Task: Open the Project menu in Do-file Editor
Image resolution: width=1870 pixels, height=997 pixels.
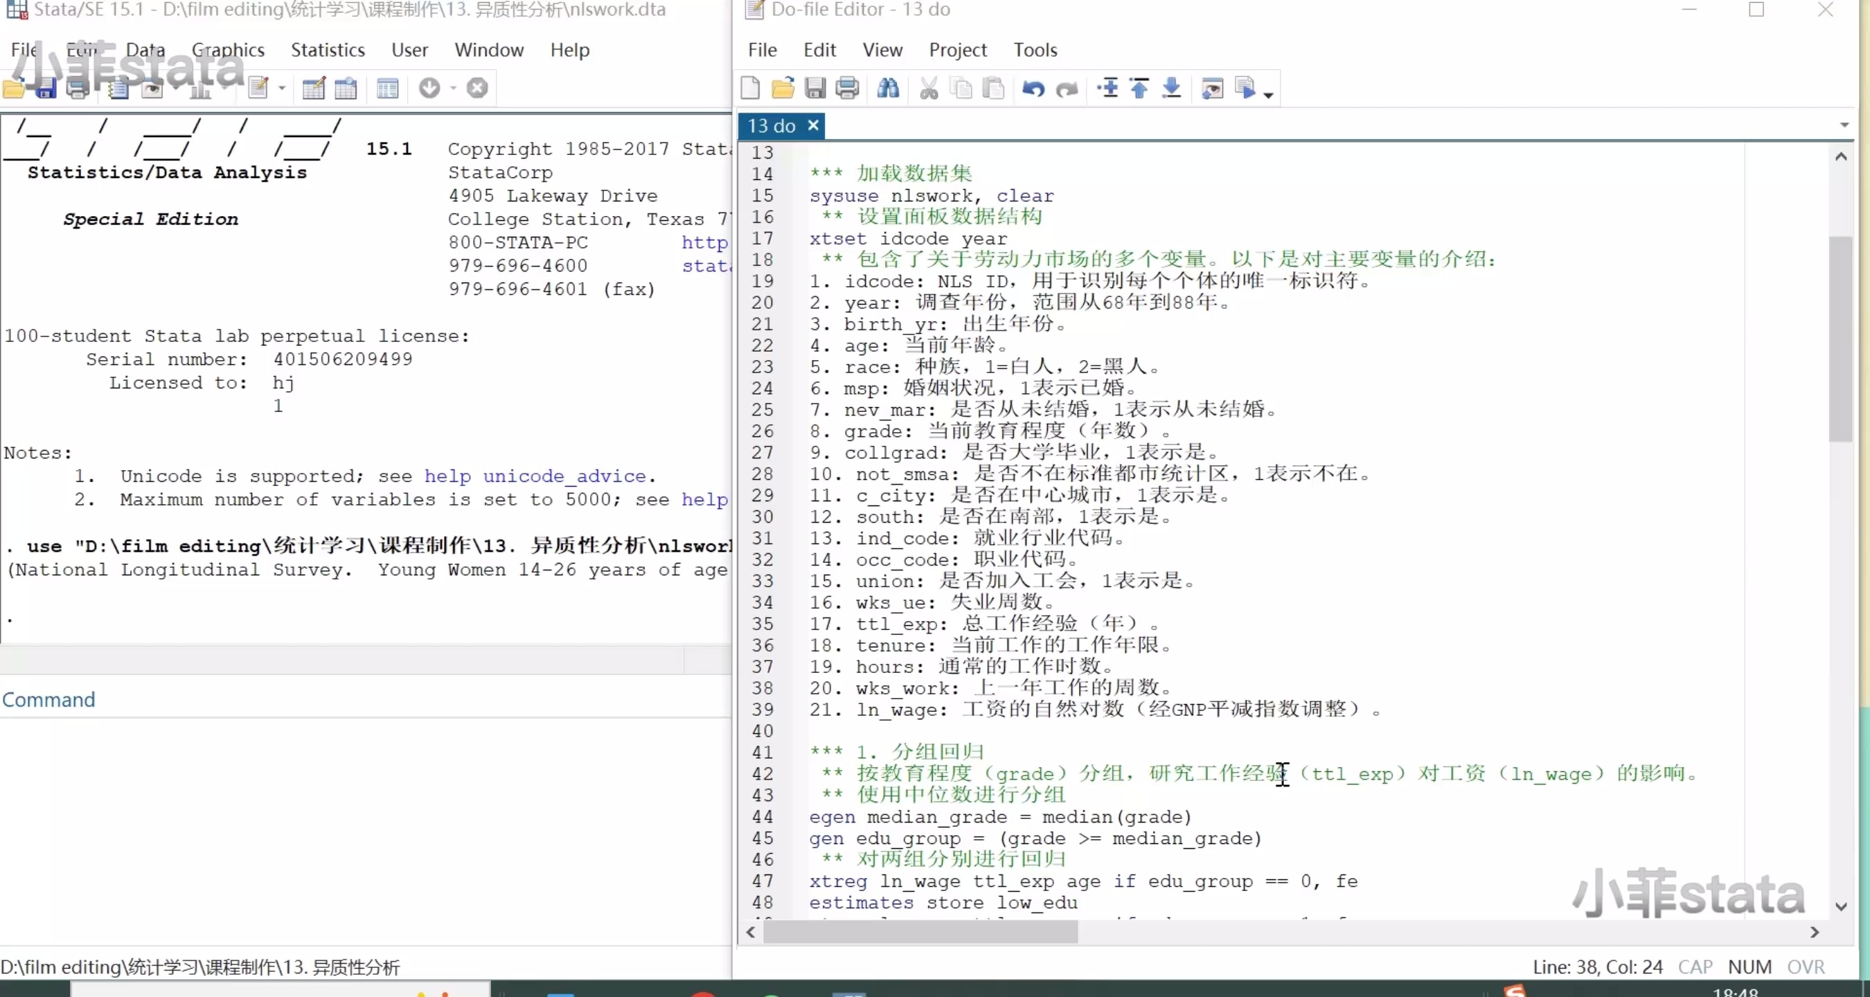Action: point(957,50)
